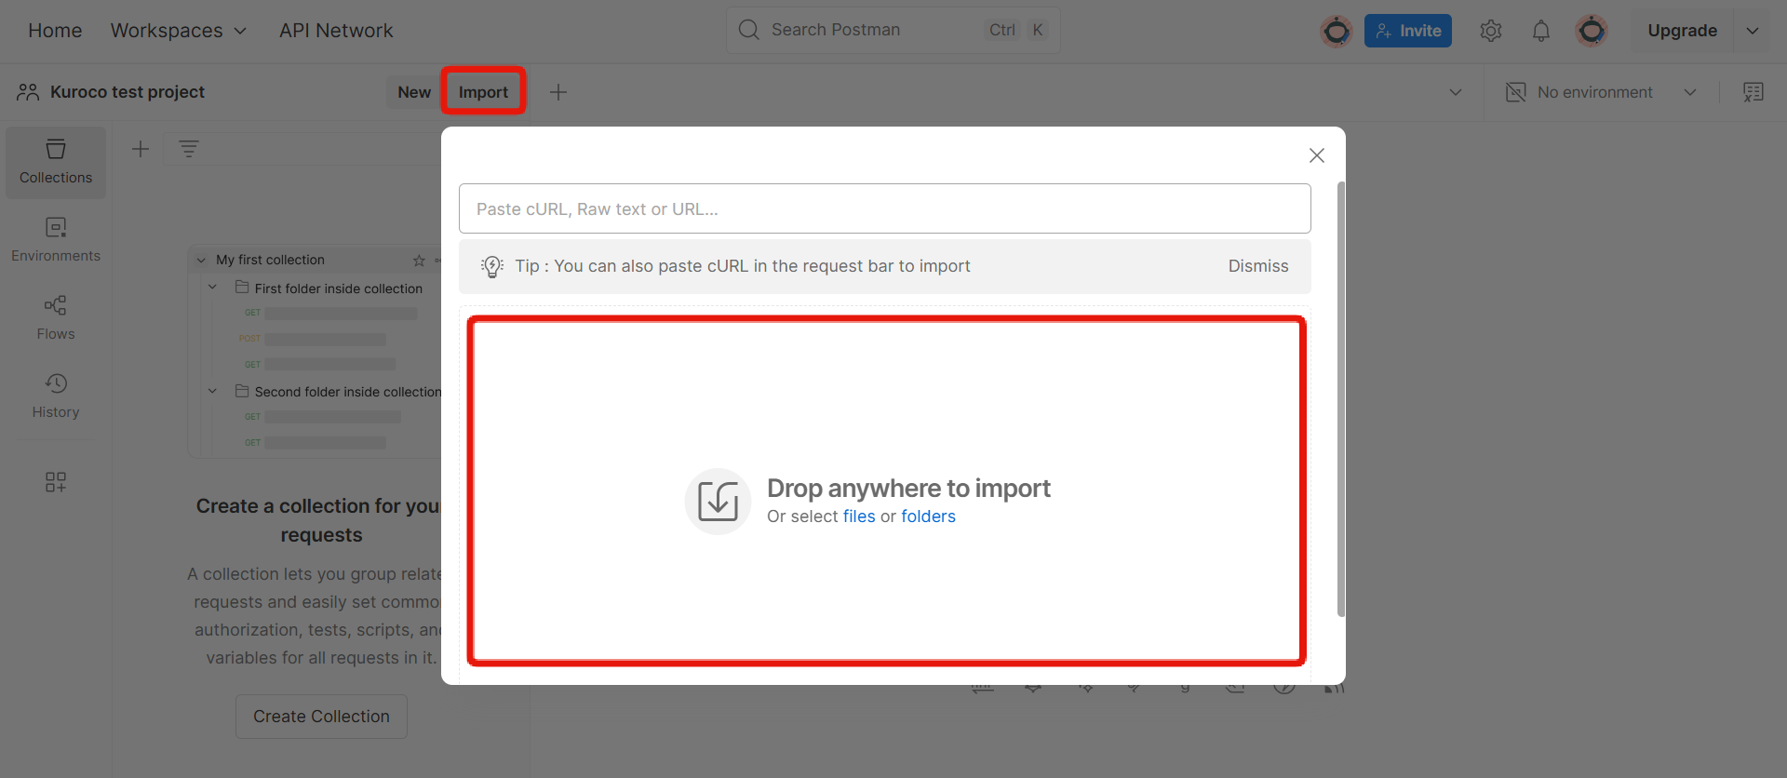Open the Flows sidebar panel

[x=56, y=318]
